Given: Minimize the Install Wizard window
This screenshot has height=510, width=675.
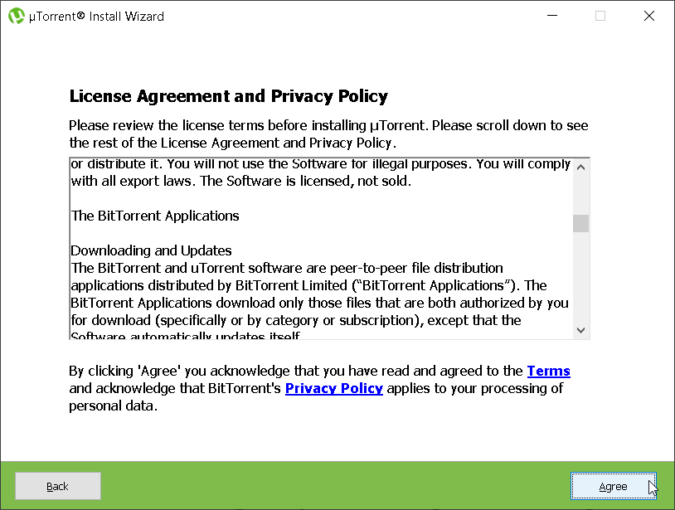Looking at the screenshot, I should point(552,16).
